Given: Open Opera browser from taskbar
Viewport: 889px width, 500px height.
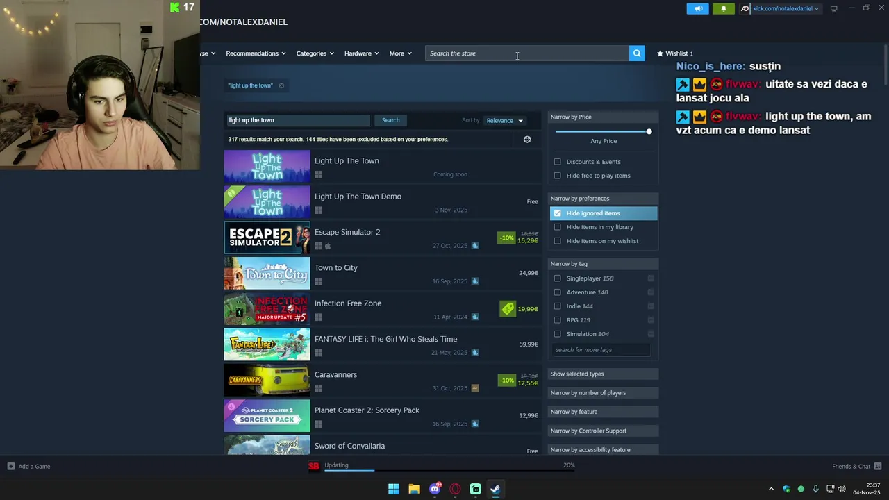Looking at the screenshot, I should 455,489.
